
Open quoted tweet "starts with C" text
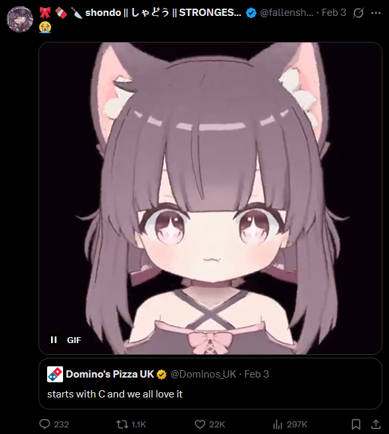tap(115, 394)
